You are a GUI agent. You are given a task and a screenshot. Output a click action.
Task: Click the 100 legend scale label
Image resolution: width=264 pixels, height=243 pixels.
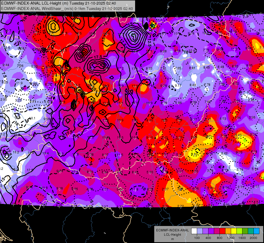click(x=197, y=238)
